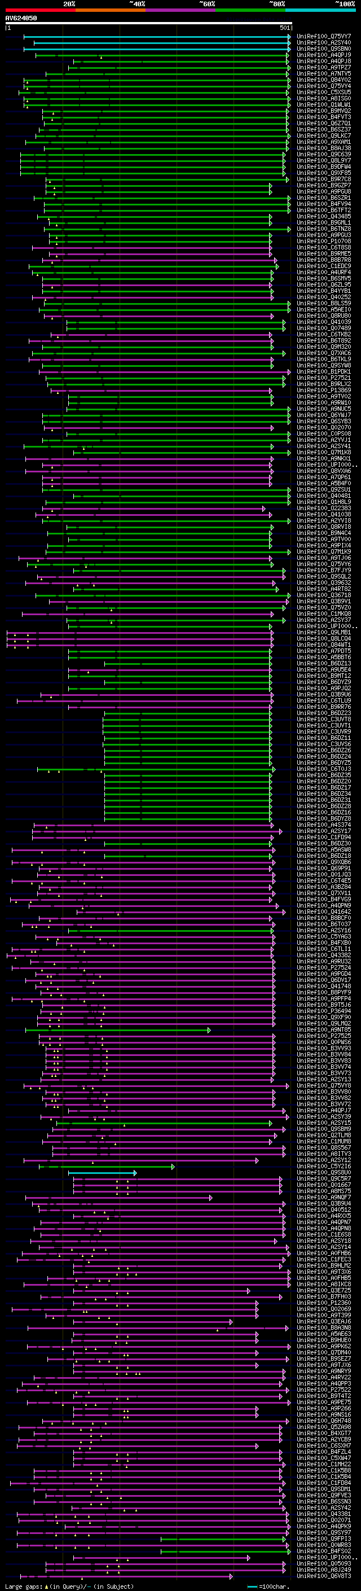This screenshot has width=361, height=1591.
Task: Select the UniRef100_A2SY17 label
Action: click(324, 831)
